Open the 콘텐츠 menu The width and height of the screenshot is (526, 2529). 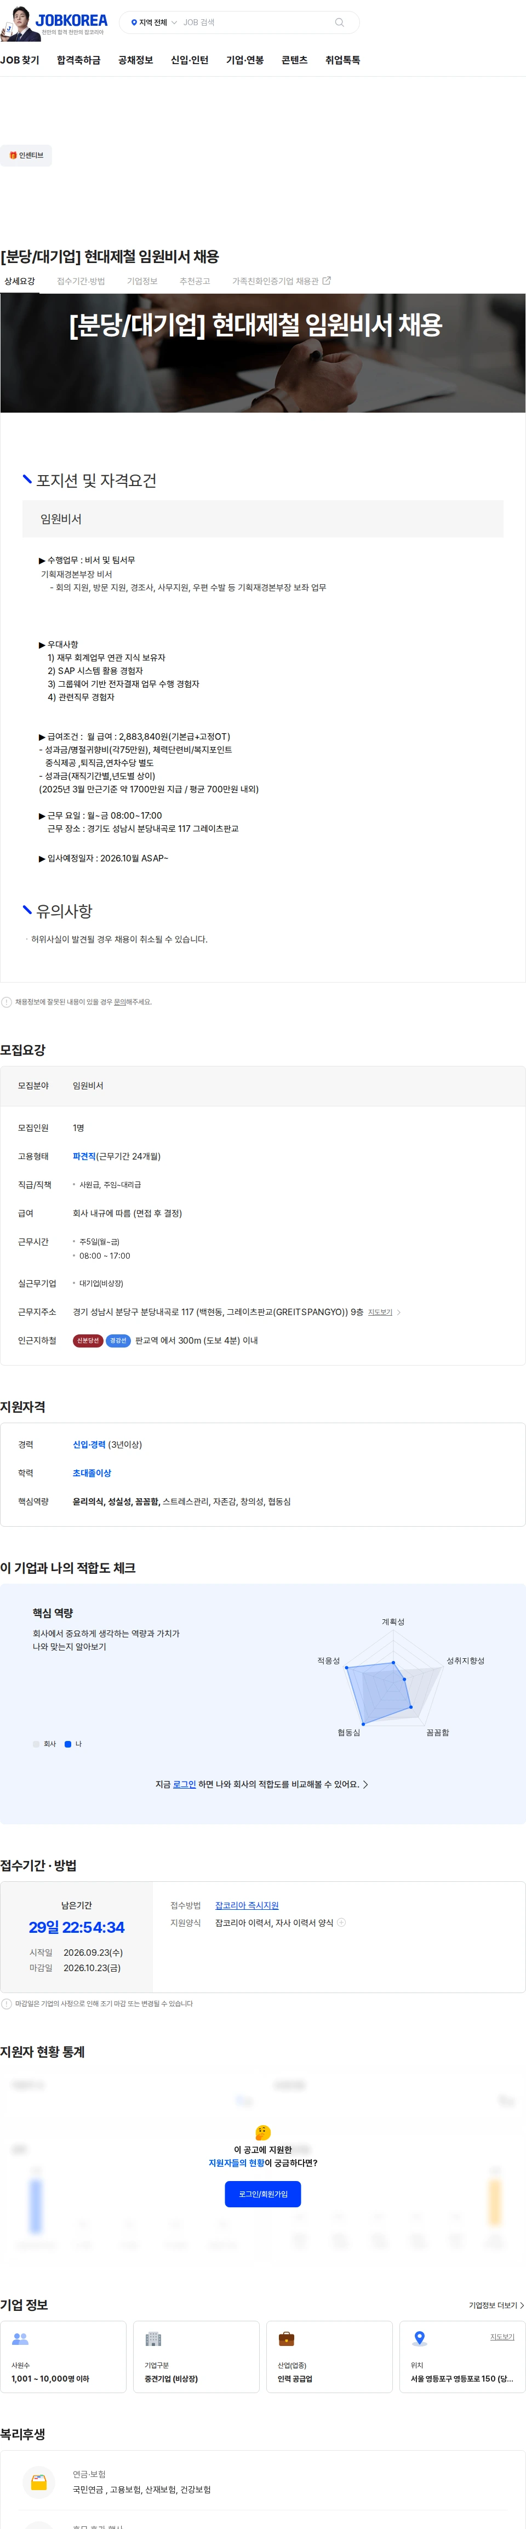point(294,60)
